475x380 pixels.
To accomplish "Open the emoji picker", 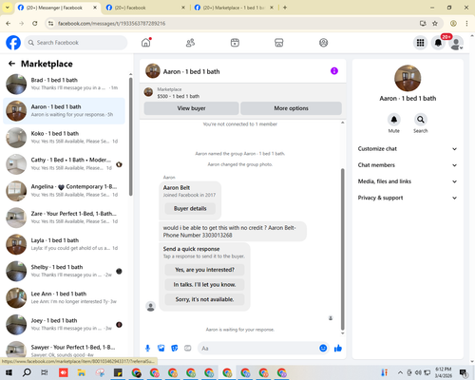I will pos(323,349).
